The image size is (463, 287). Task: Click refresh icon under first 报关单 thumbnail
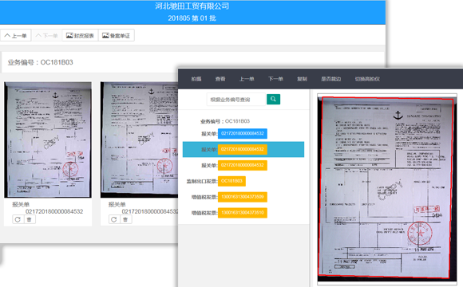(18, 219)
